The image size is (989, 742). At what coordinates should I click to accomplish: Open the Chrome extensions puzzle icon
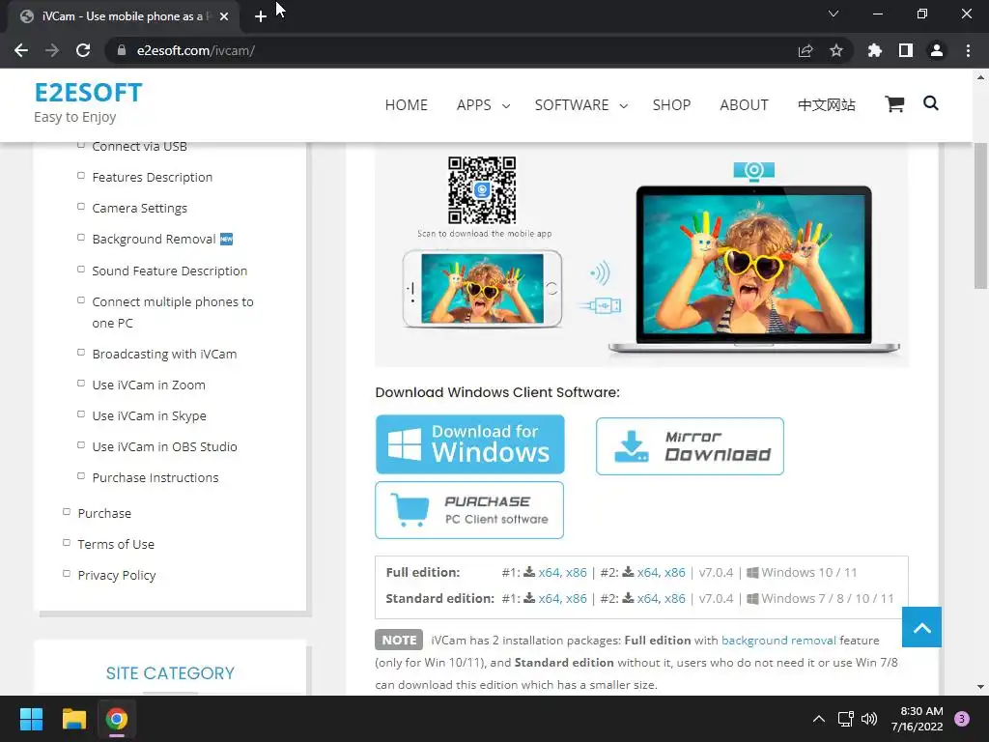(874, 50)
